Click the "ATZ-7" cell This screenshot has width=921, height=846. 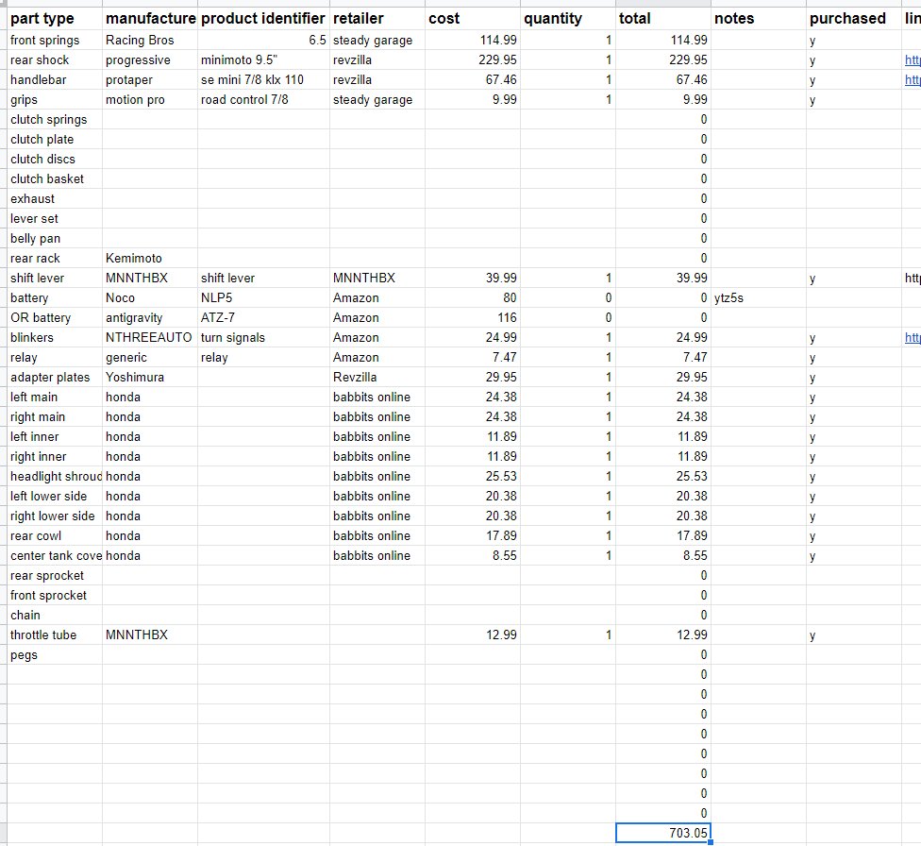click(263, 318)
